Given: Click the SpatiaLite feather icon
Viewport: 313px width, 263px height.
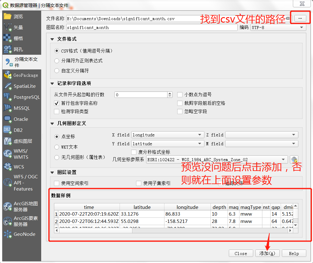Looking at the screenshot, I should (x=8, y=86).
